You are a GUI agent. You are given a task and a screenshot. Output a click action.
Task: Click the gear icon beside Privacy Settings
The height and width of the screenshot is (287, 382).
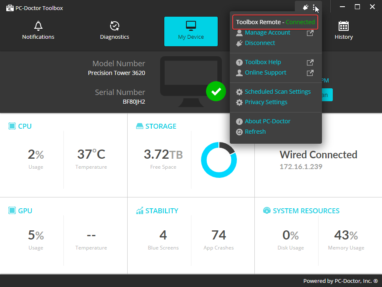pyautogui.click(x=239, y=102)
